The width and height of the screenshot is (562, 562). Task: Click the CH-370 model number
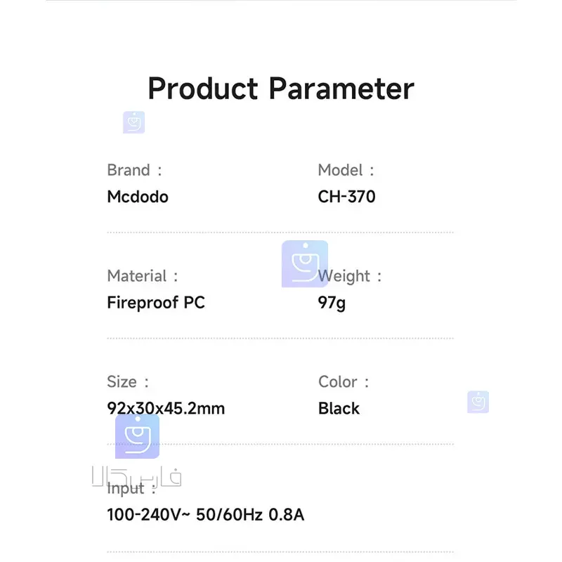(346, 197)
